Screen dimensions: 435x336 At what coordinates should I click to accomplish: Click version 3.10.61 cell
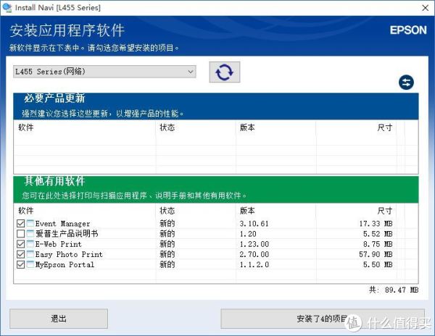(x=254, y=224)
